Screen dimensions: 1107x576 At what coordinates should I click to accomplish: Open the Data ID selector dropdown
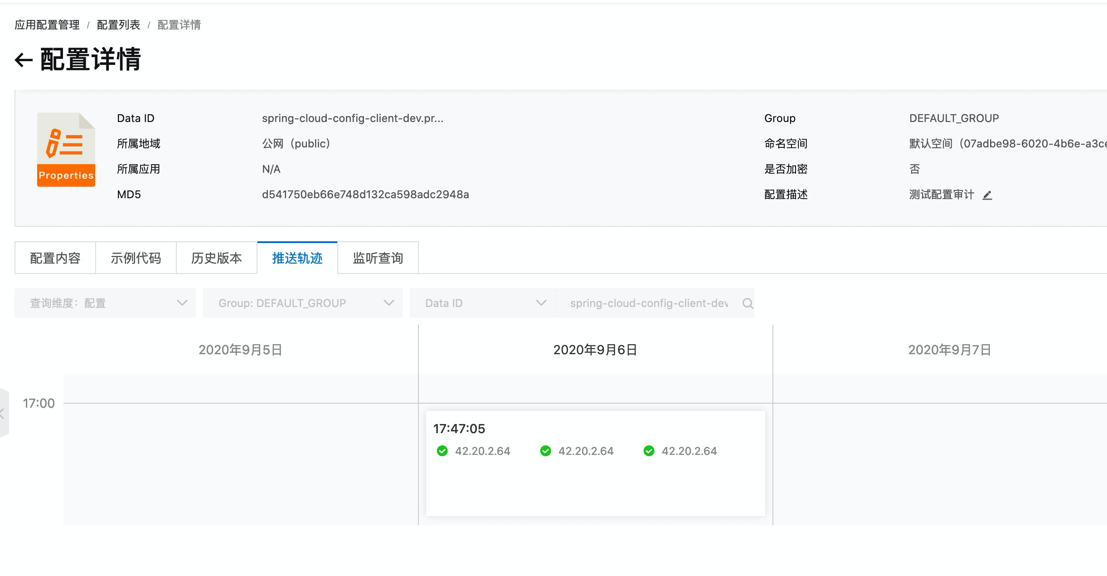coord(482,303)
